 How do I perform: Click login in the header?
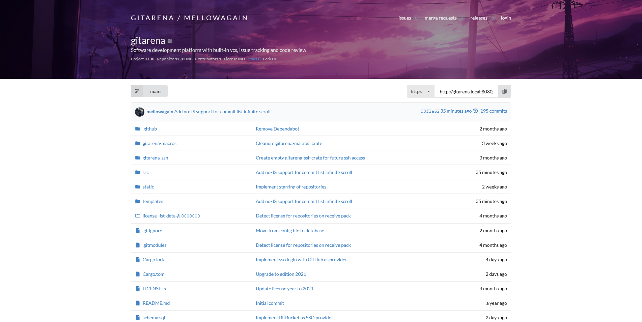point(506,18)
